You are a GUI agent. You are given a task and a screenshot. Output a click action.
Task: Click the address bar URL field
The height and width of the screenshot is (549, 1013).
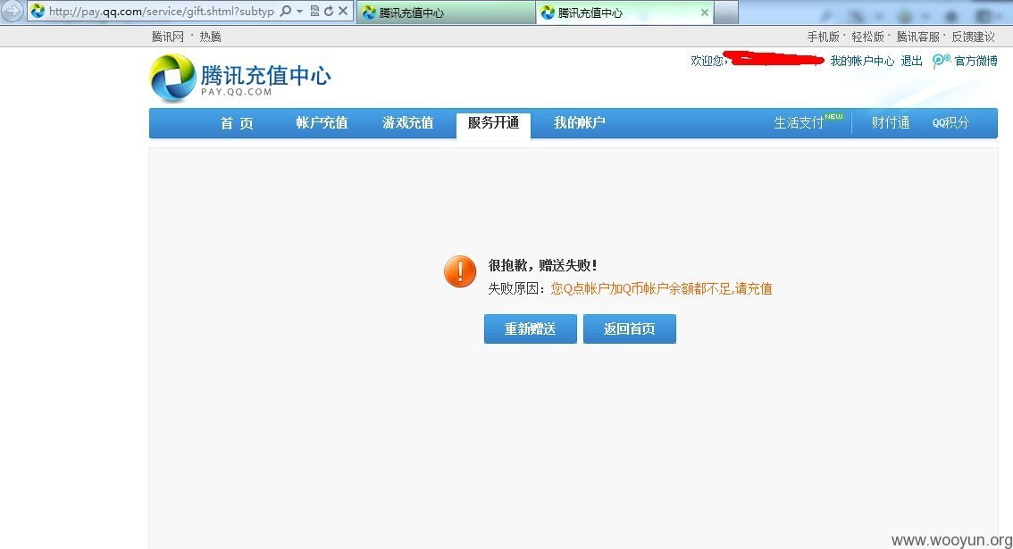point(162,11)
